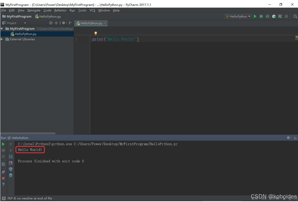Toggle scroll to end of console
298x202 pixels.
coord(11,163)
